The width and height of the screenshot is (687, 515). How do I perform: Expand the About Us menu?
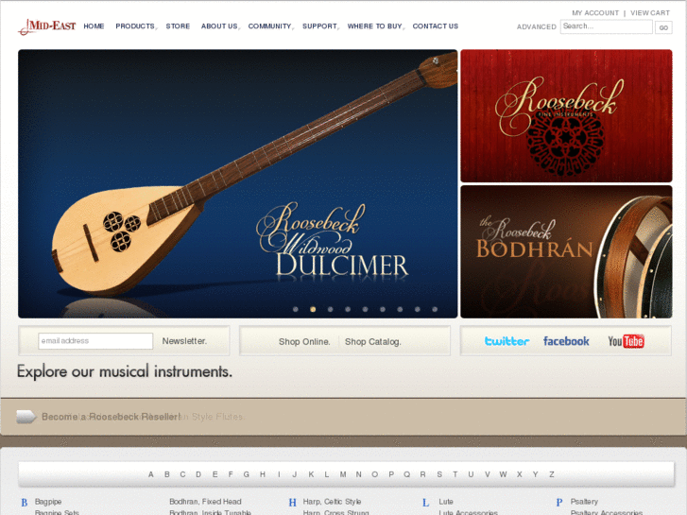click(219, 26)
